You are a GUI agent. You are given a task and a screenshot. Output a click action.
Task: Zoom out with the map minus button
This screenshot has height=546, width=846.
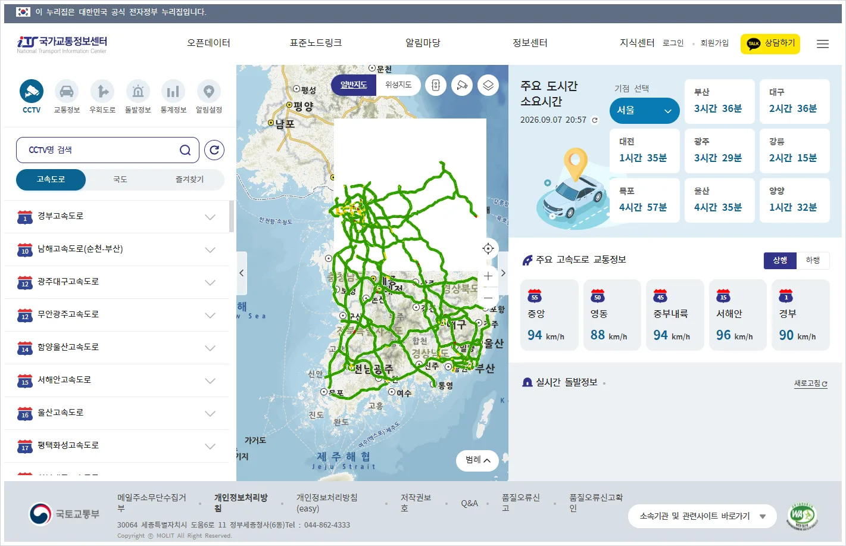point(488,298)
